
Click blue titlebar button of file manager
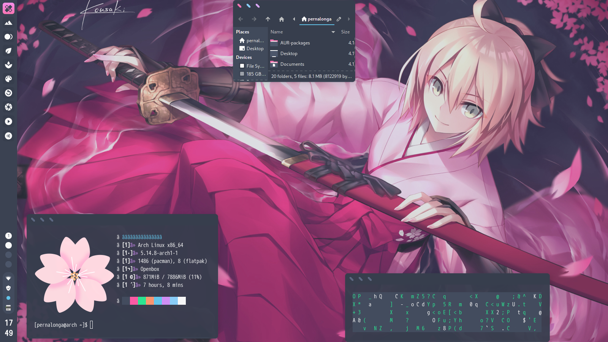249,6
